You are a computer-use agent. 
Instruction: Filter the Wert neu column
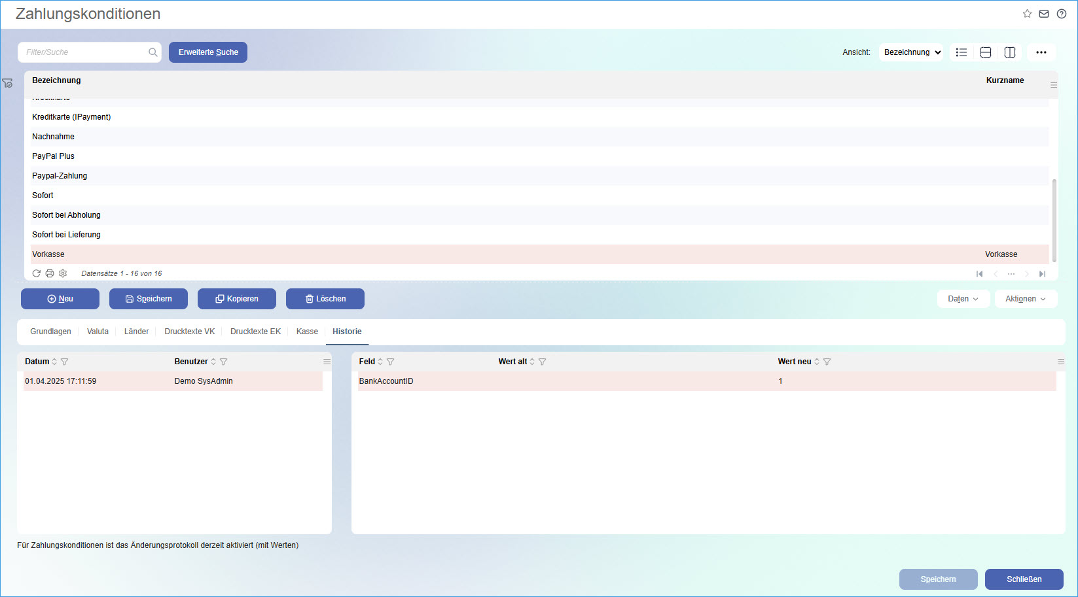[x=827, y=362]
